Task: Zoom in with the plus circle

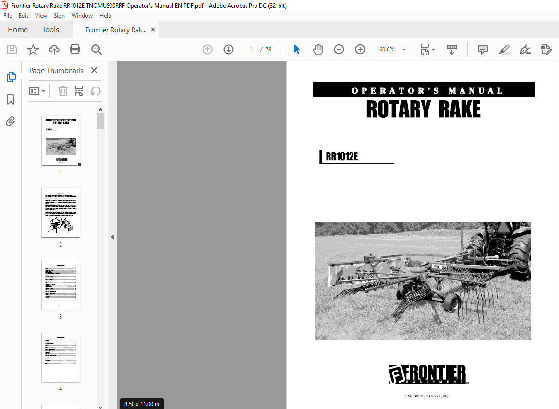Action: tap(360, 50)
